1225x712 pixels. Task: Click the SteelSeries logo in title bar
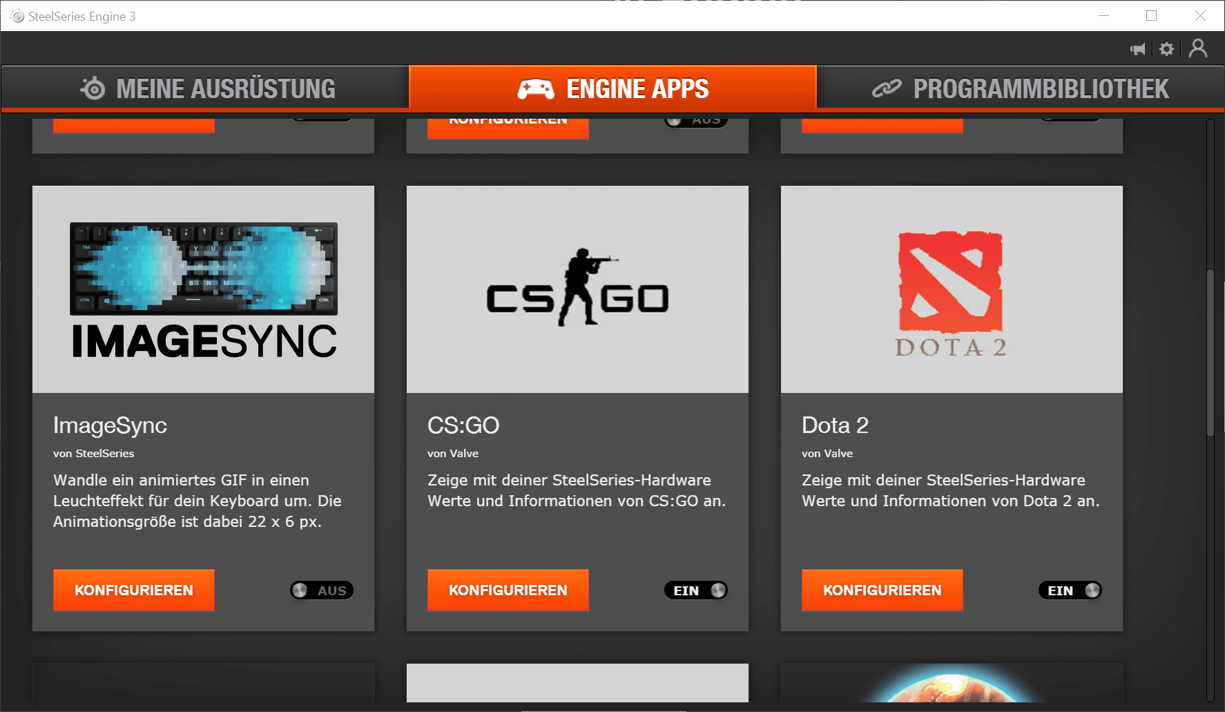(17, 16)
